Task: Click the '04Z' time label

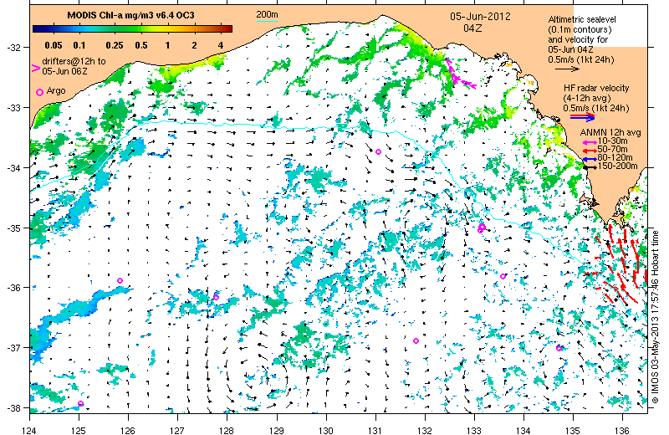Action: (x=472, y=28)
